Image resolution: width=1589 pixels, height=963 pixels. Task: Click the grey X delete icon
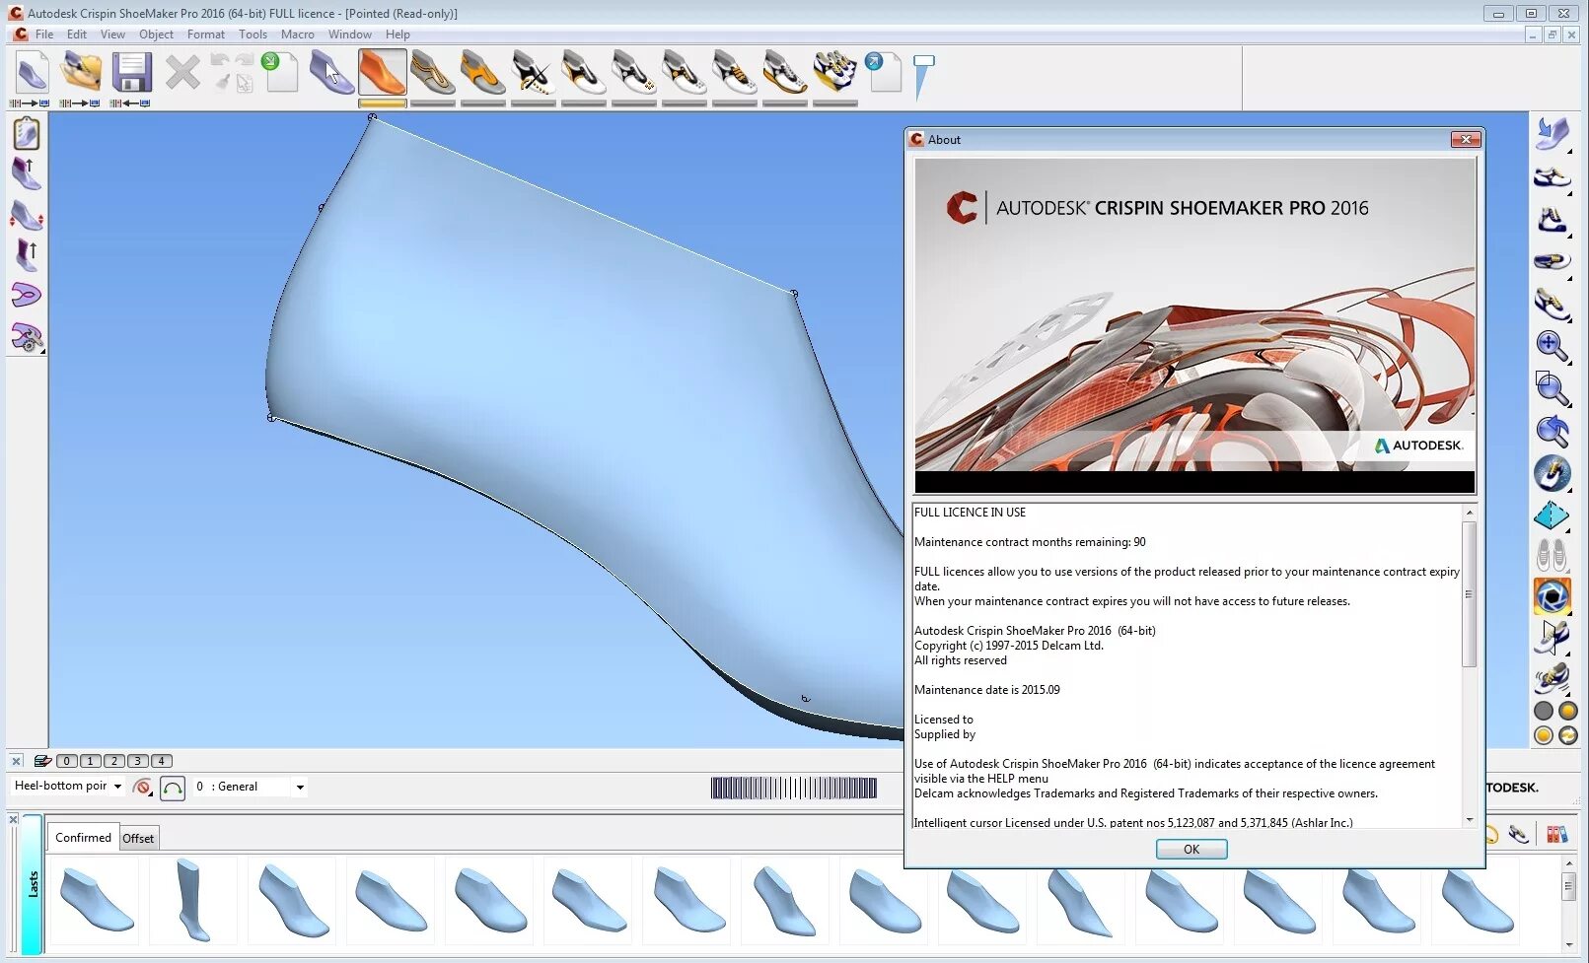tap(182, 72)
